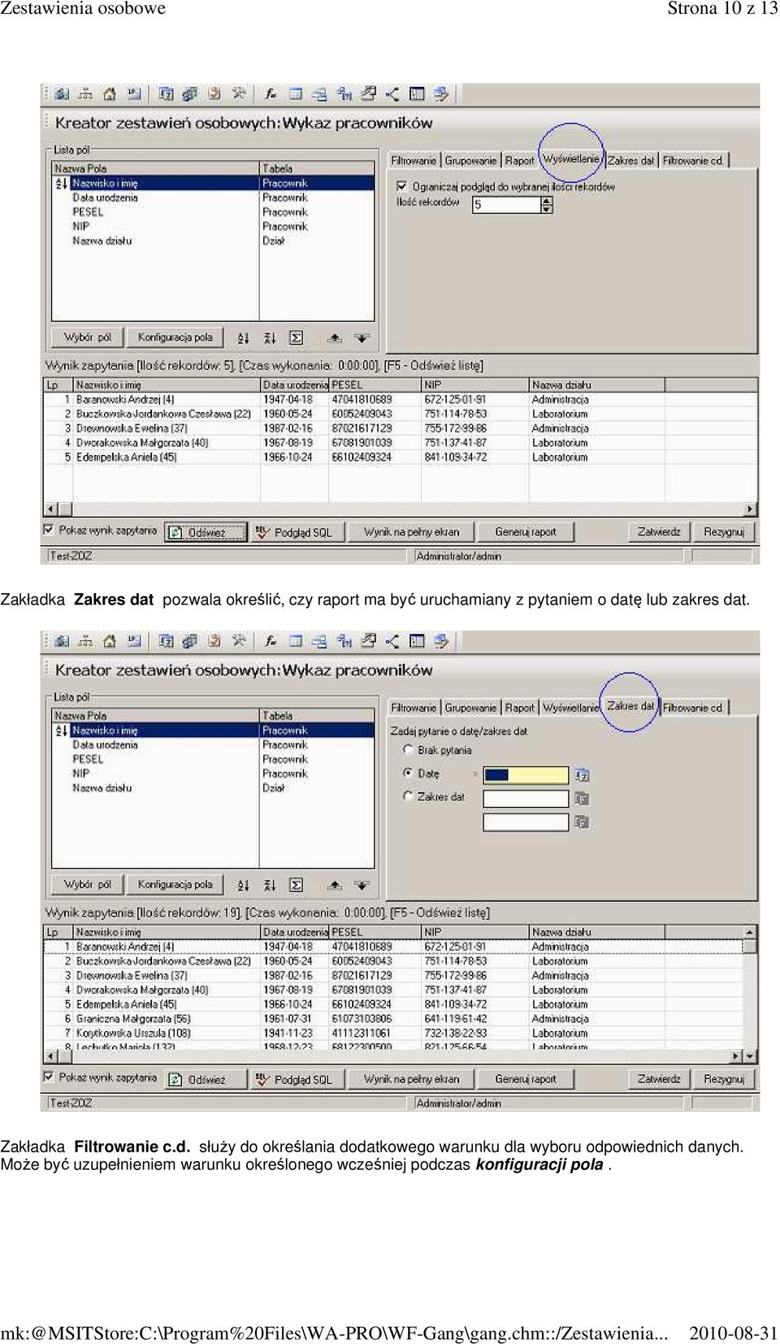The height and width of the screenshot is (1344, 780).
Task: Switch to Filtrowanie tab in the upper screenshot
Action: [x=414, y=161]
